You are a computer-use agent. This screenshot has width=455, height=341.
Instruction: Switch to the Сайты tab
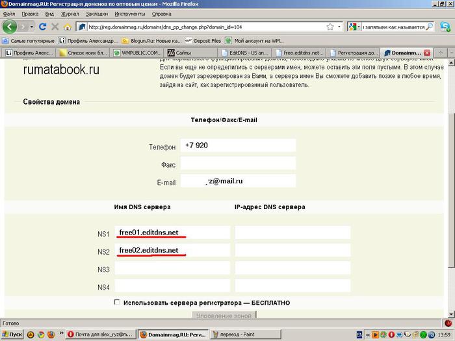(192, 53)
